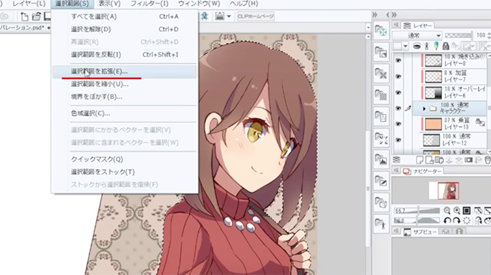
Task: Click the CLIPホームページ button
Action: (256, 16)
